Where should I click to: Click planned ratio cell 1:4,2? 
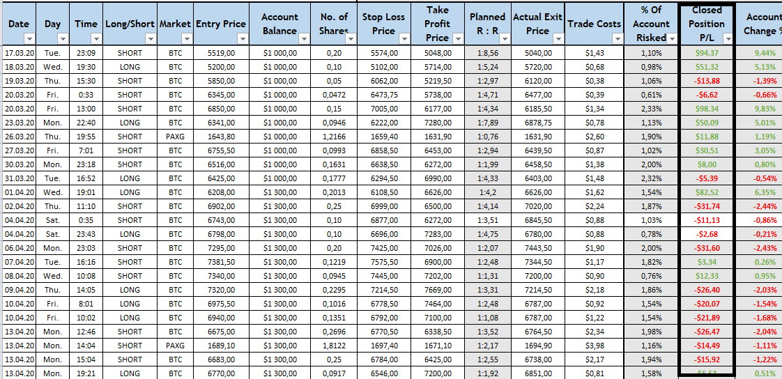(488, 192)
